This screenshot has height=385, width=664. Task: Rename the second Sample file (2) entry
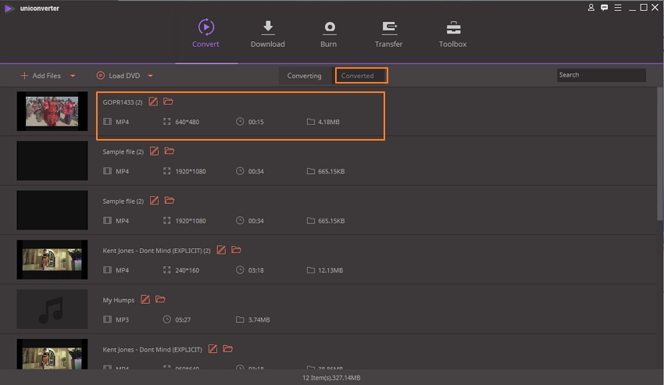coord(154,201)
